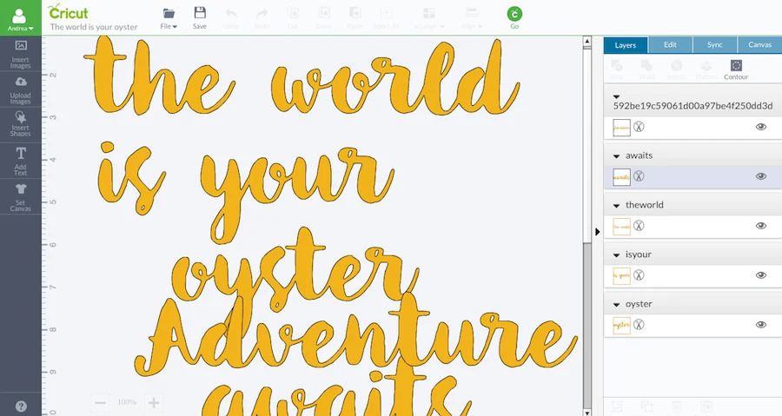Select the Add Text tool
The width and height of the screenshot is (782, 416).
21,161
